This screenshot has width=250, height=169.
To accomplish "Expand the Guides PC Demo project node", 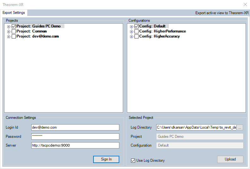I will coord(9,26).
